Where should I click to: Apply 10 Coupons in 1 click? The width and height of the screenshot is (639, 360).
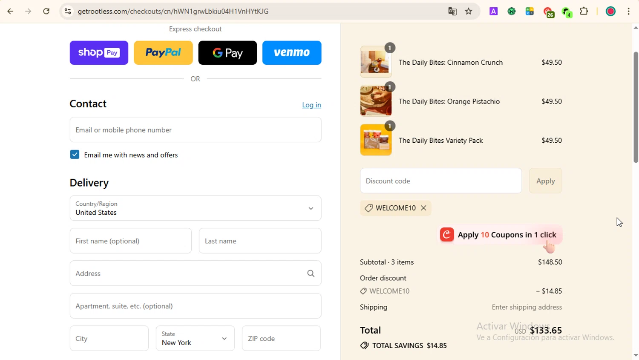click(501, 235)
